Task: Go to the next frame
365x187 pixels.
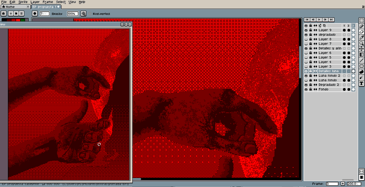Action: (325, 19)
